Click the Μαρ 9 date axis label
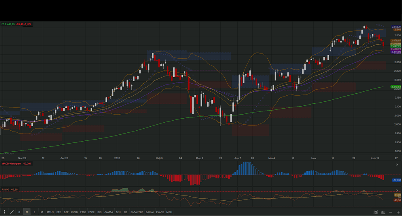402x216 pixels. 199,158
